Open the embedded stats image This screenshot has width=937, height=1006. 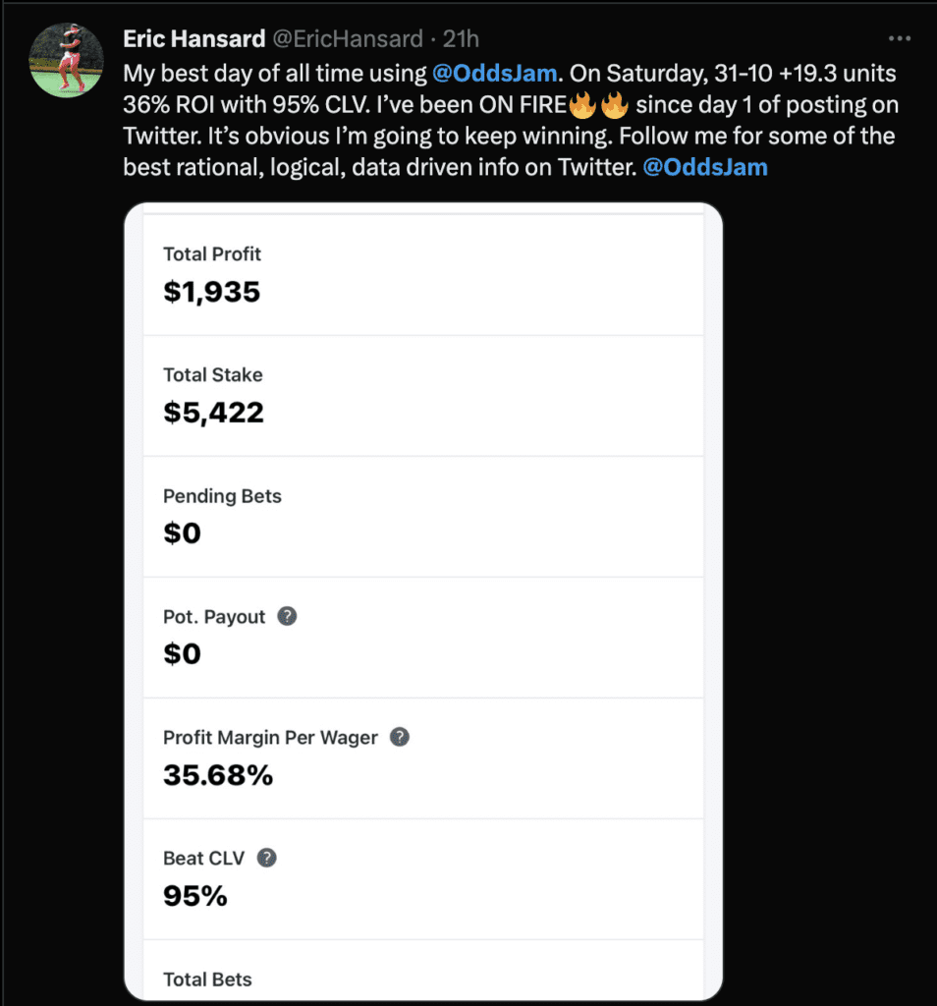coord(423,601)
